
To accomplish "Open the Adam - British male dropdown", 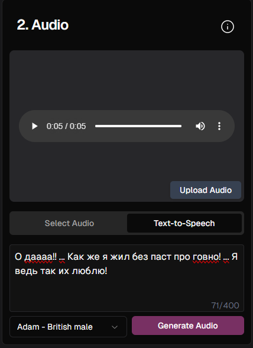I will pos(68,327).
